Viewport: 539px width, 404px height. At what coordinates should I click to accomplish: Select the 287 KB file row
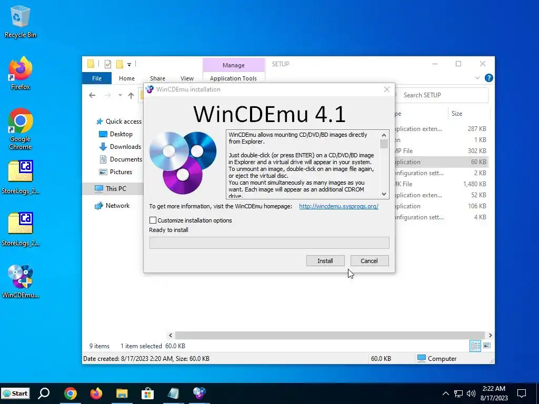(442, 129)
